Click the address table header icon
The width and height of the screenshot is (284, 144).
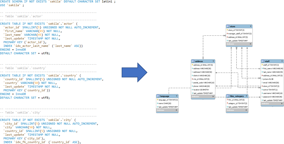coord(193,61)
